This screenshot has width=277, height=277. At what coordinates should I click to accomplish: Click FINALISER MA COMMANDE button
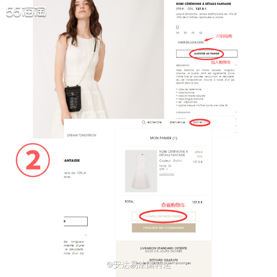click(x=163, y=228)
